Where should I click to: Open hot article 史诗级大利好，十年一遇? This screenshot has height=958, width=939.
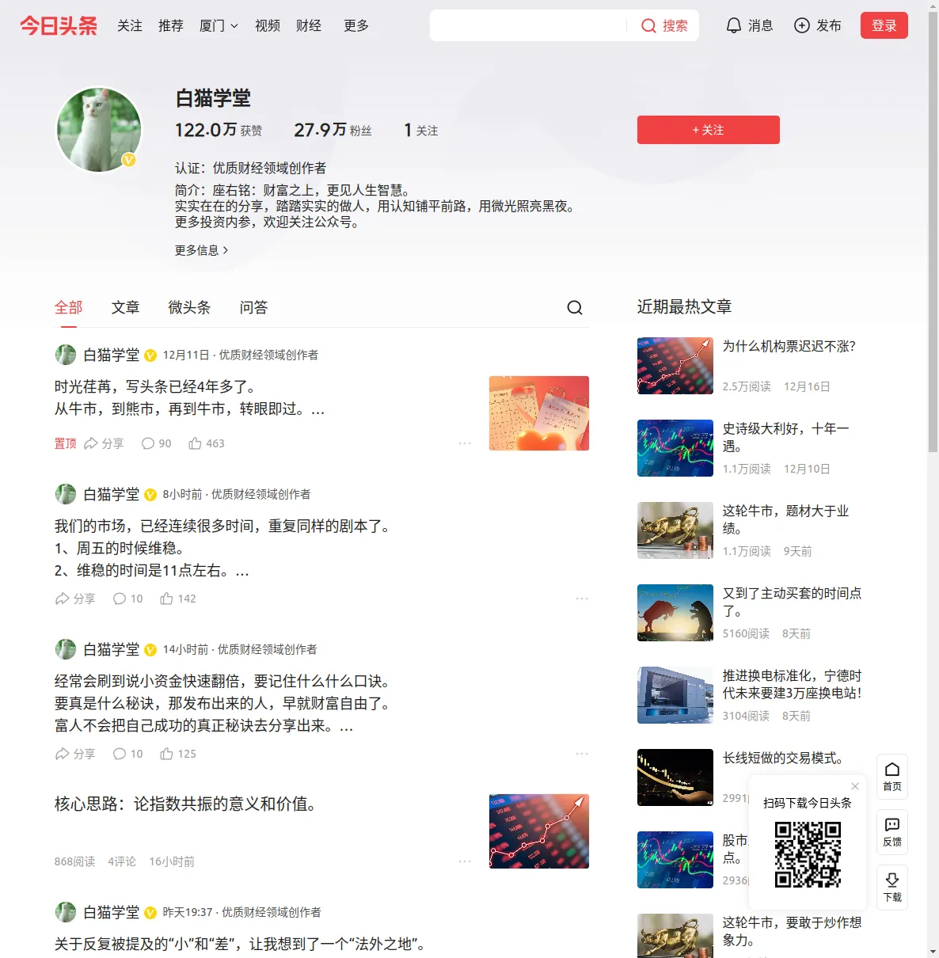pos(785,437)
